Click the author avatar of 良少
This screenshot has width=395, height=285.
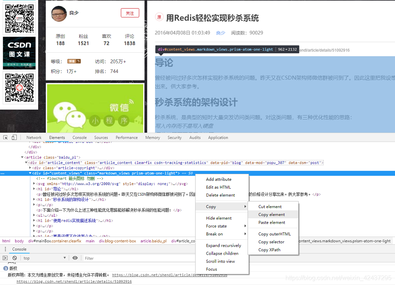59,14
